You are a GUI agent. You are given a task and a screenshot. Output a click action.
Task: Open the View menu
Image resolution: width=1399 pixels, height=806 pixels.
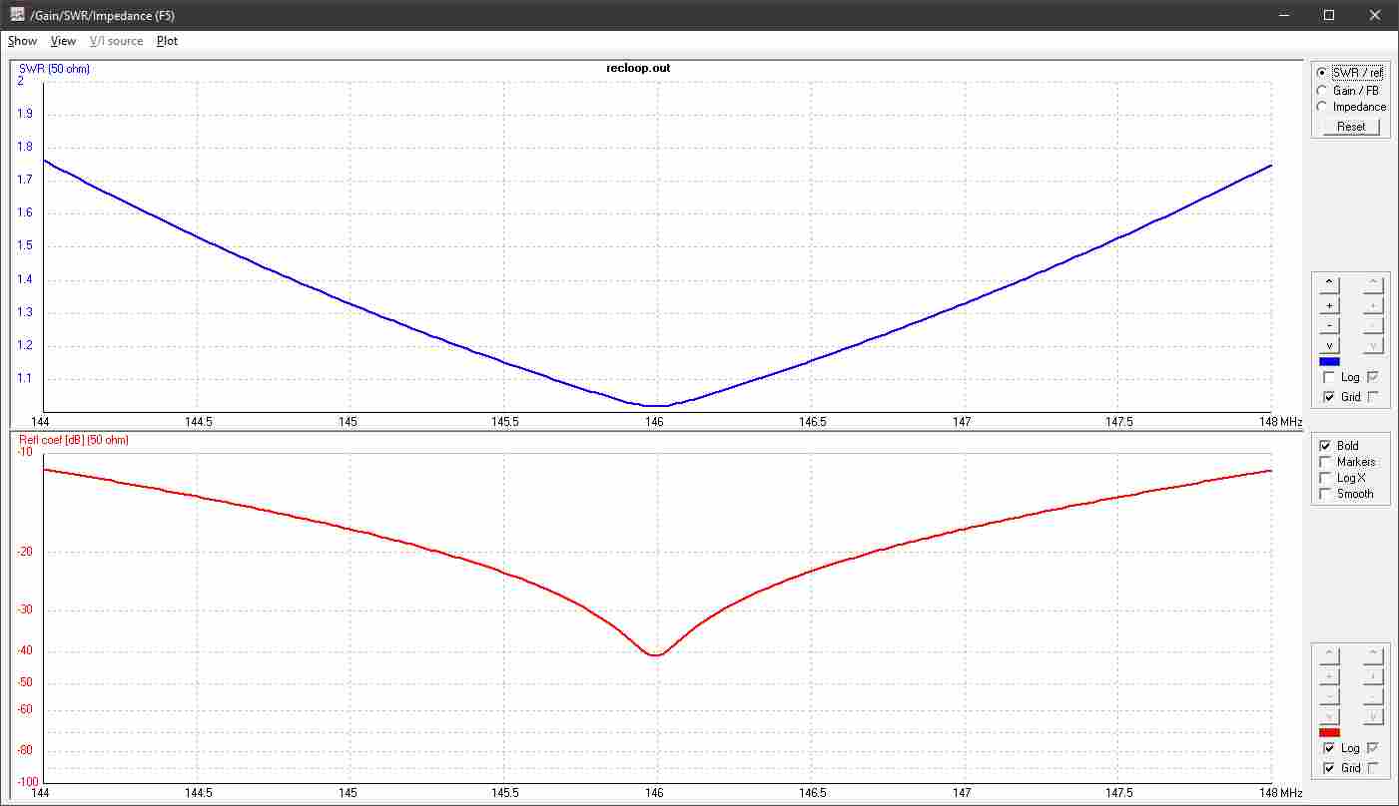click(63, 41)
